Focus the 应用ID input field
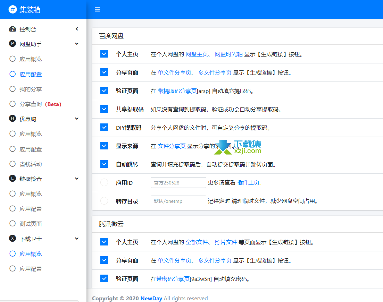 point(178,182)
